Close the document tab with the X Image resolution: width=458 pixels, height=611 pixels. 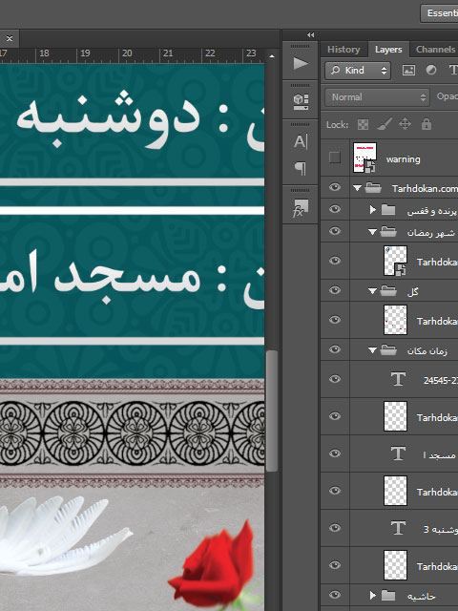click(10, 38)
